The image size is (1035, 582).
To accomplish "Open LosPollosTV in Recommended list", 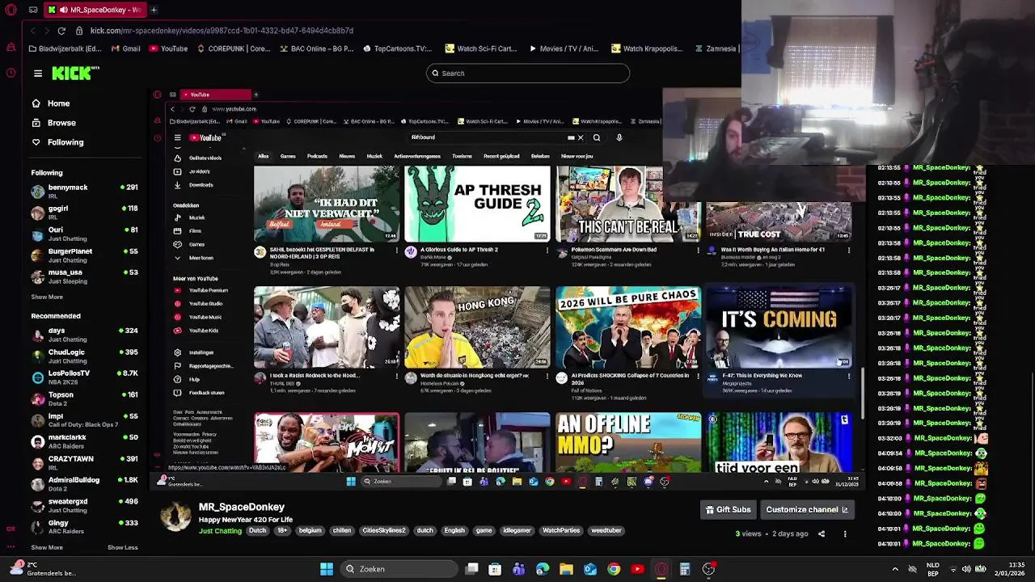I will tap(84, 377).
